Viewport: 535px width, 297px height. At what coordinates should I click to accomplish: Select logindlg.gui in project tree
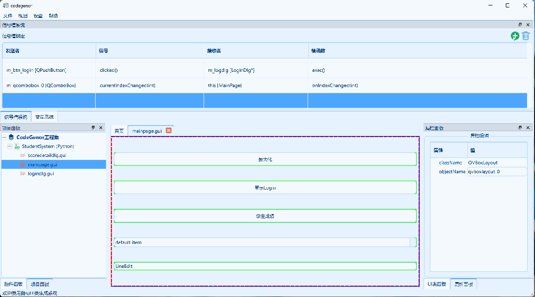[41, 174]
